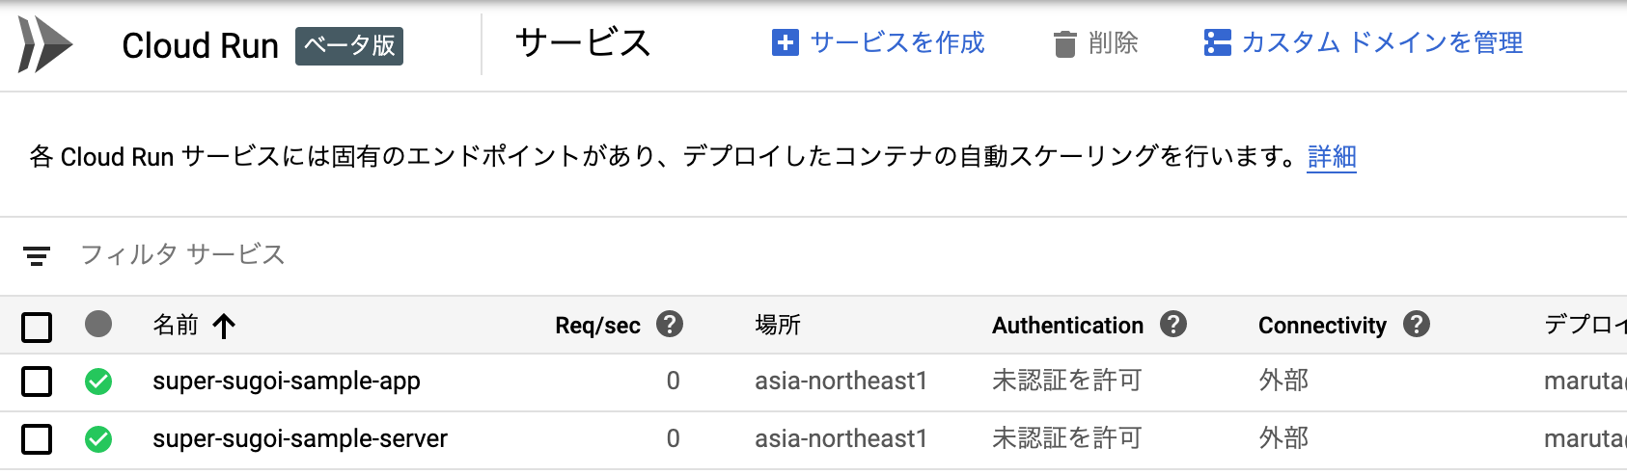Click green status check for super-sugoi-sample-server
Screen dimensions: 1627x474
98,439
